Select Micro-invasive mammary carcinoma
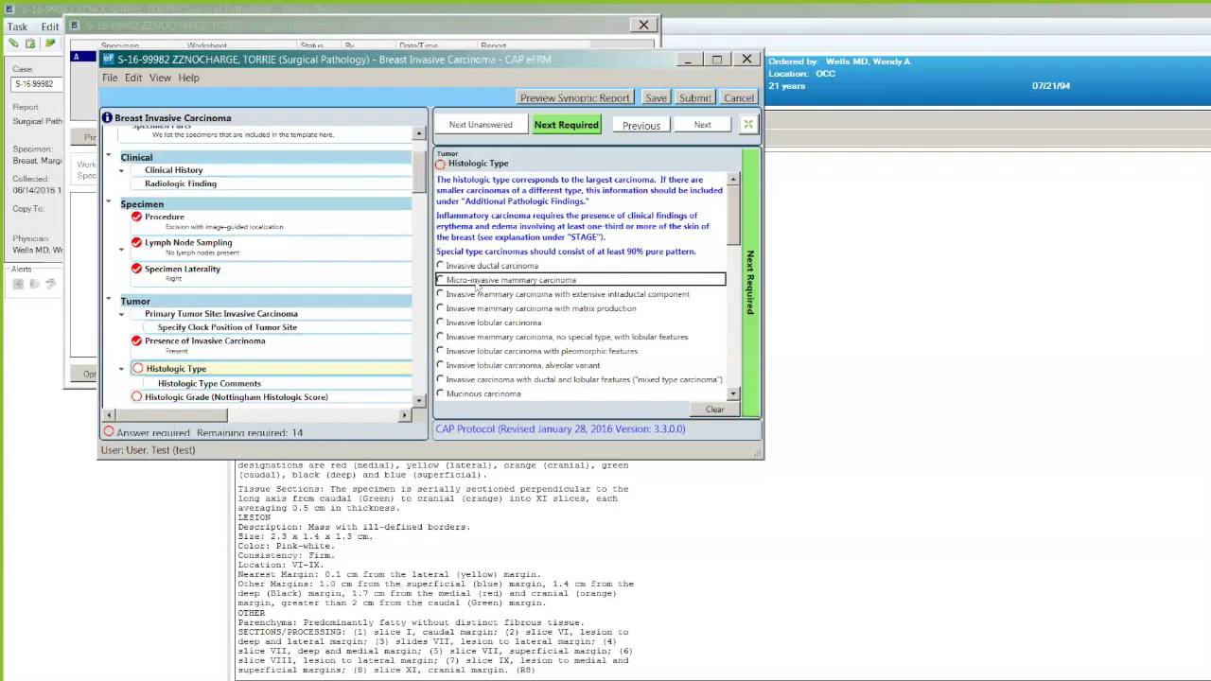The image size is (1211, 681). (440, 280)
